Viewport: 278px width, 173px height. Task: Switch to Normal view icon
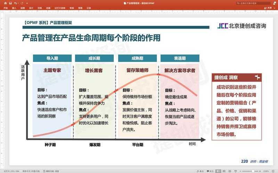pos(218,171)
